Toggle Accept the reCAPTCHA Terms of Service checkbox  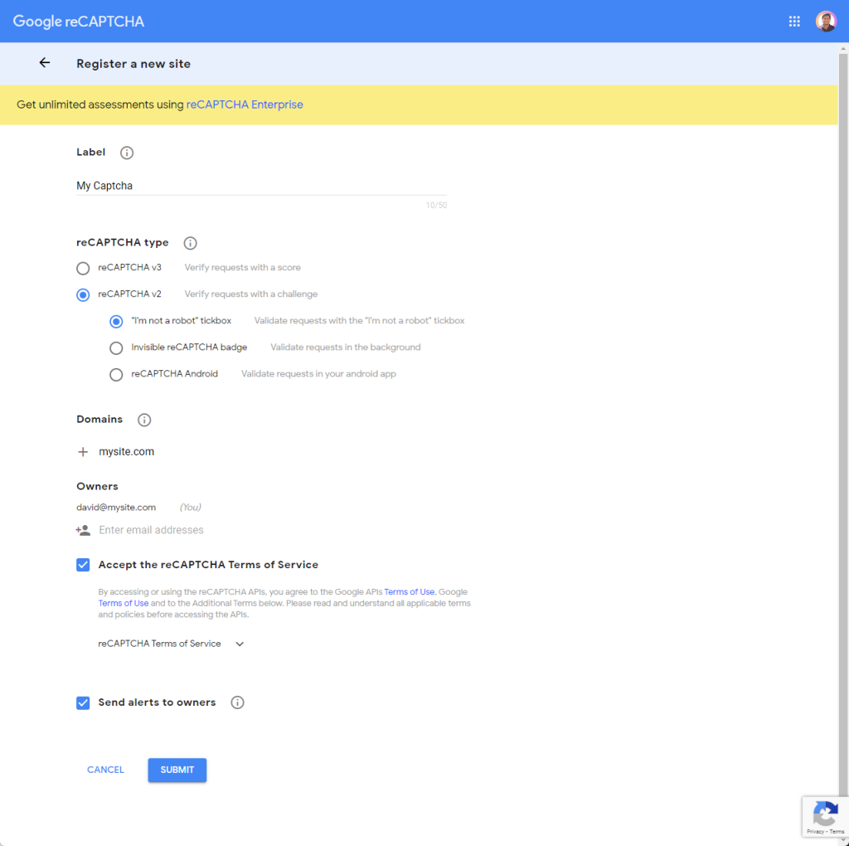click(x=83, y=565)
